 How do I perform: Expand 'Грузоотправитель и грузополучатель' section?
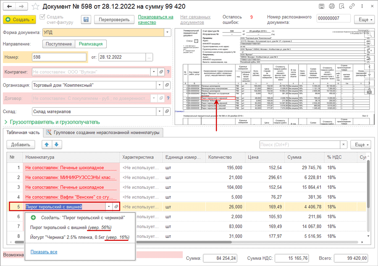coord(52,122)
